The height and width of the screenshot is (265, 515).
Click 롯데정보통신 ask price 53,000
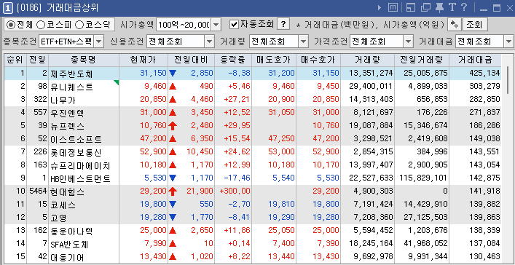[281, 152]
